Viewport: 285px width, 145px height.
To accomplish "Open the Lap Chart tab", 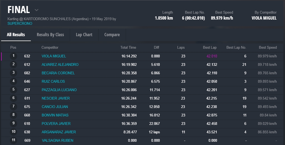I will coord(84,35).
